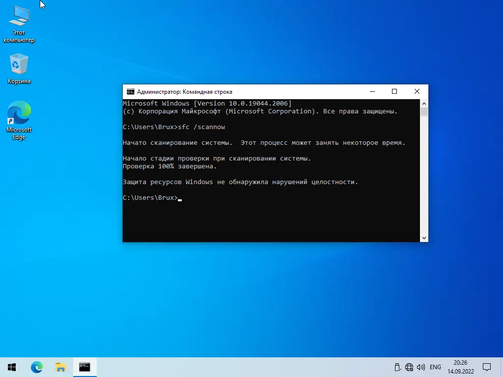The image size is (503, 377).
Task: Select the Корзина recycle bin icon
Action: [19, 69]
